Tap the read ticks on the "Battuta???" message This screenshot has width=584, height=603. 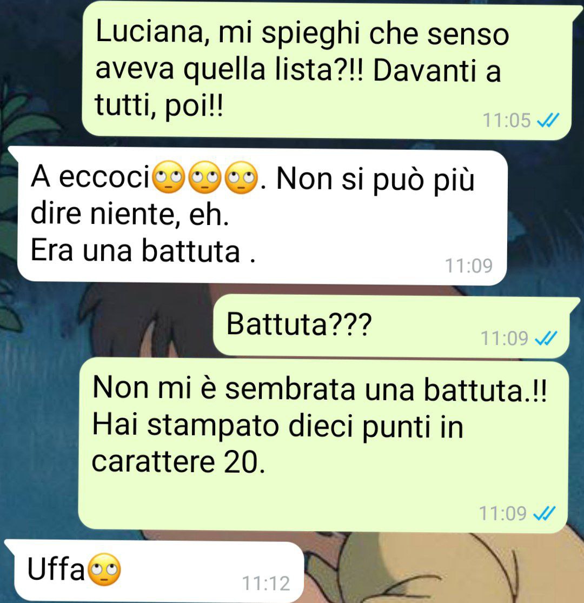coord(546,339)
